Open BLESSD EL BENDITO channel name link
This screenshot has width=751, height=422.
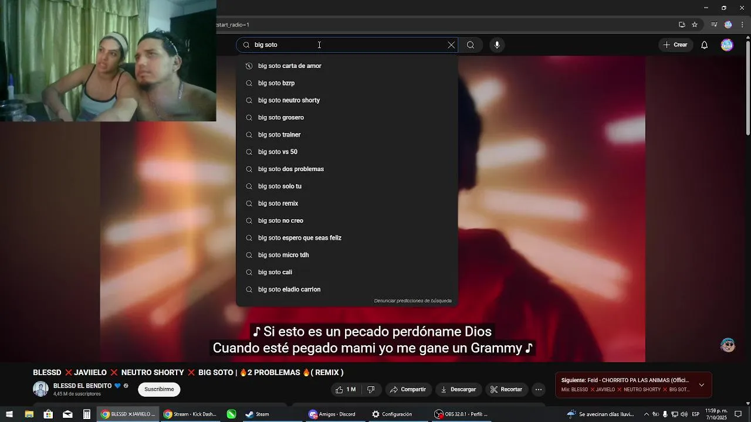tap(82, 386)
